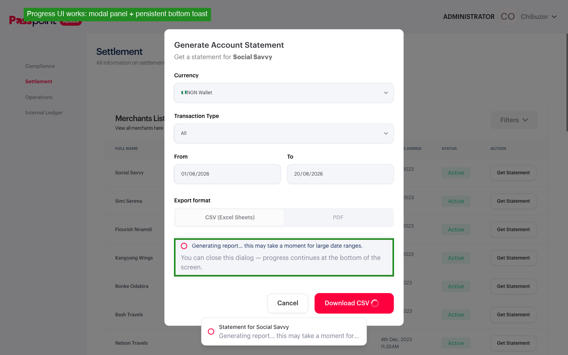Click the page's vertical scrollbar

567,83
